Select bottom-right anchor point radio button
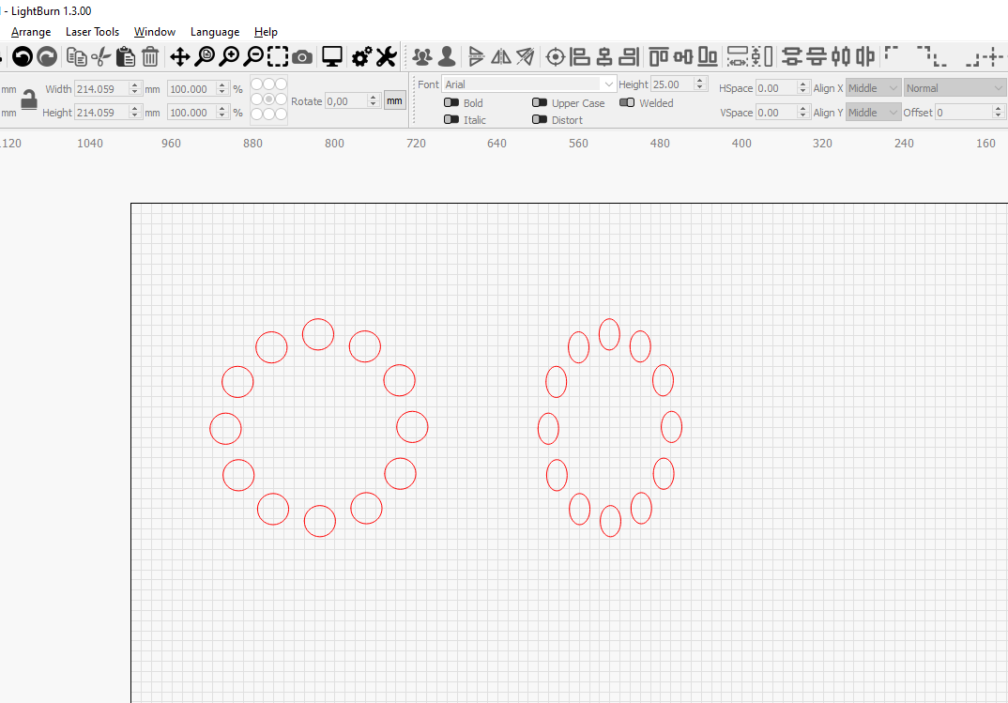The height and width of the screenshot is (703, 1008). click(x=281, y=114)
